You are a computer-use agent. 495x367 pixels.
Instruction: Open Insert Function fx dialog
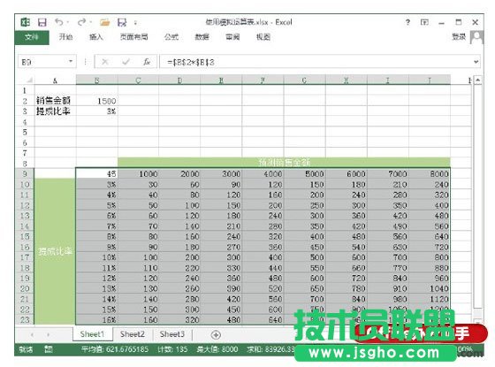pos(147,62)
